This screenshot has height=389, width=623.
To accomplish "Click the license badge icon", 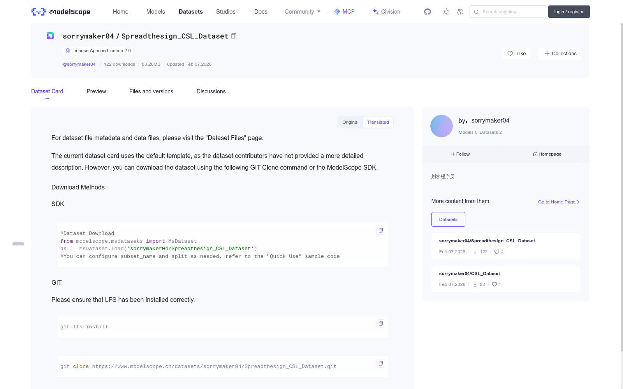I will (x=68, y=51).
